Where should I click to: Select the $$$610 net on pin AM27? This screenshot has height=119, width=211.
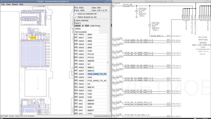91,71
